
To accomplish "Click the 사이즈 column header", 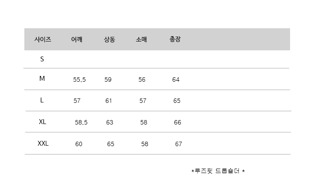I will (x=43, y=39).
